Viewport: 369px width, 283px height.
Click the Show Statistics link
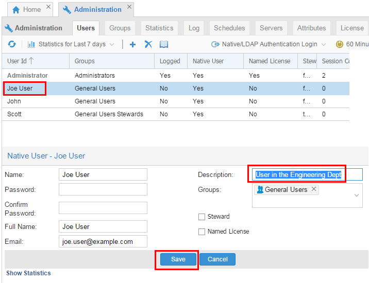click(28, 273)
